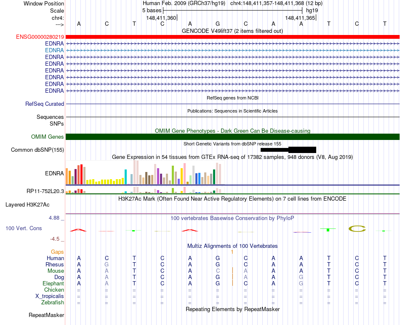The height and width of the screenshot is (325, 400).
Task: Click the large olive C conservation glyph
Action: (357, 229)
